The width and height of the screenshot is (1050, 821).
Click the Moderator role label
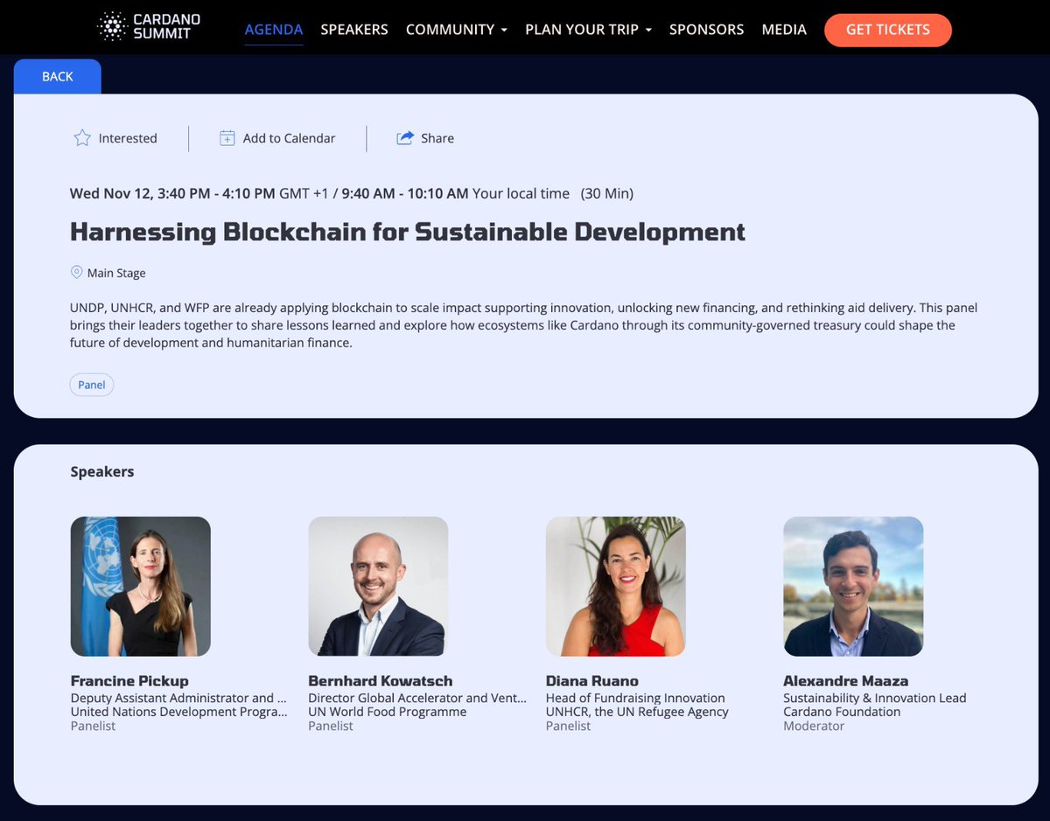[814, 726]
